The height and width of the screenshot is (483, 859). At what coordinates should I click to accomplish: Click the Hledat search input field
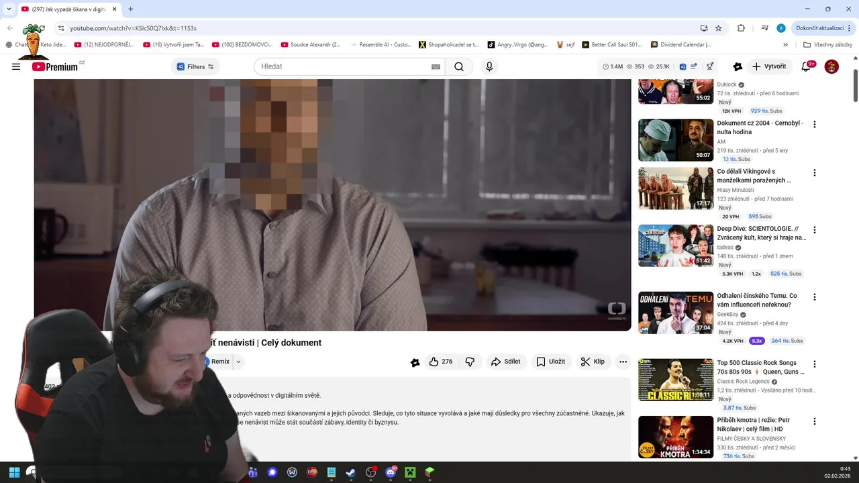tap(342, 66)
